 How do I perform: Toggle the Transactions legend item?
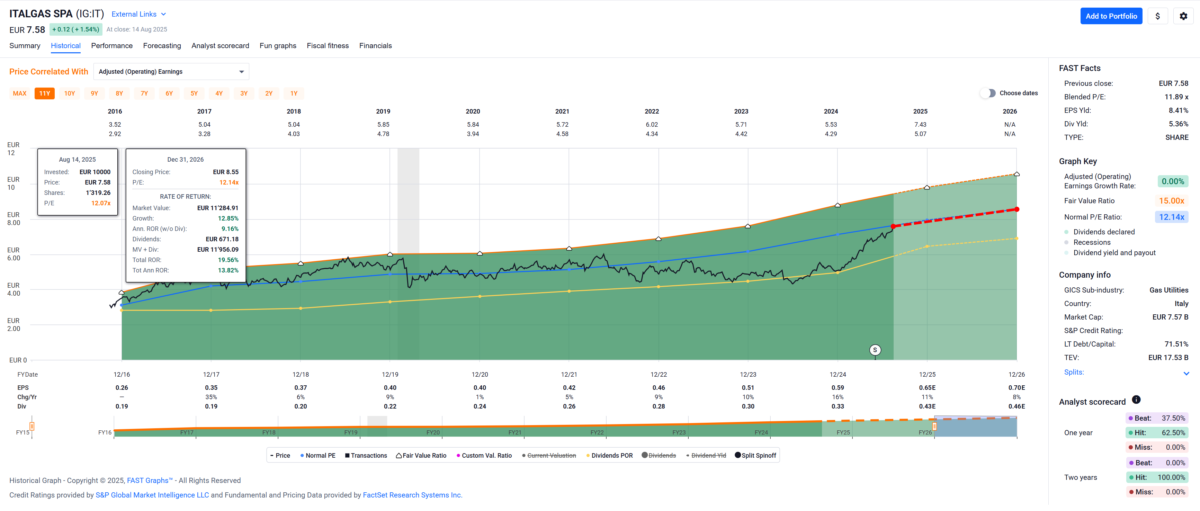pyautogui.click(x=366, y=456)
